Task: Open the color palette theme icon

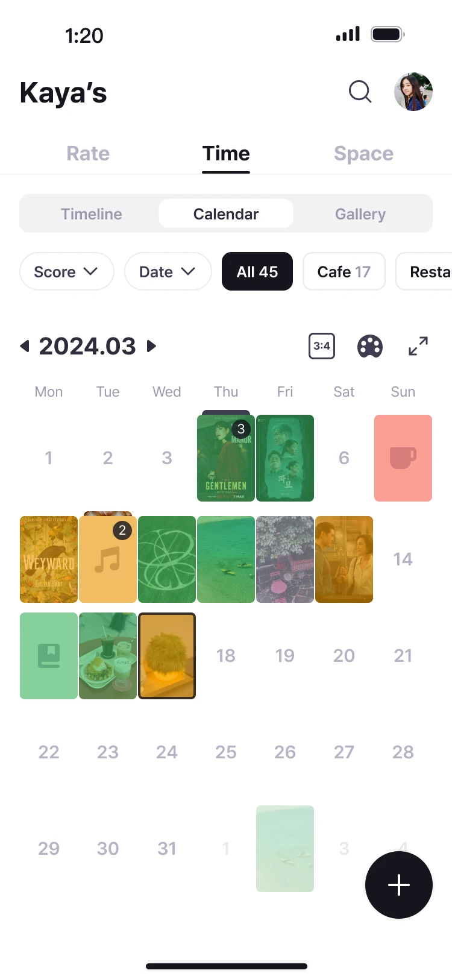Action: pos(370,347)
